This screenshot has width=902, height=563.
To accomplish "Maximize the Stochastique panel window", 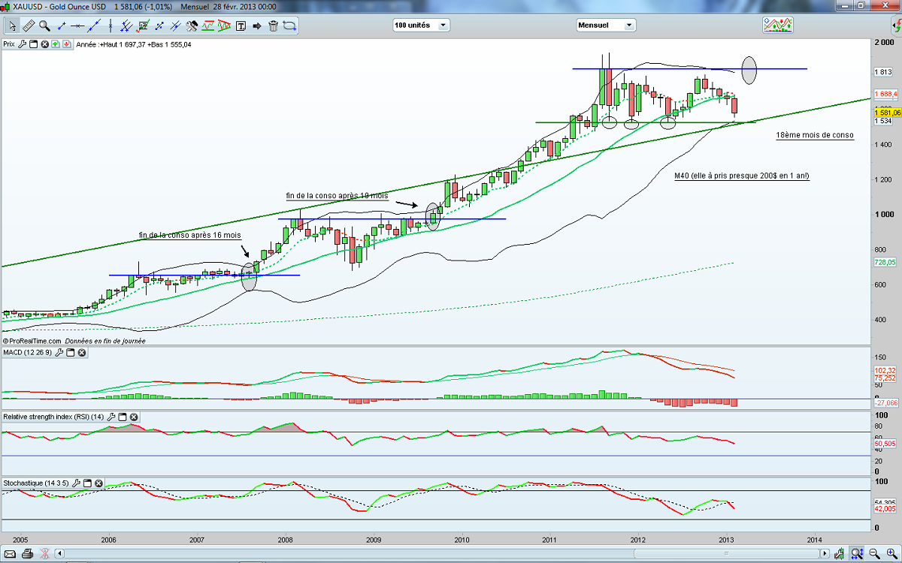I will (87, 483).
